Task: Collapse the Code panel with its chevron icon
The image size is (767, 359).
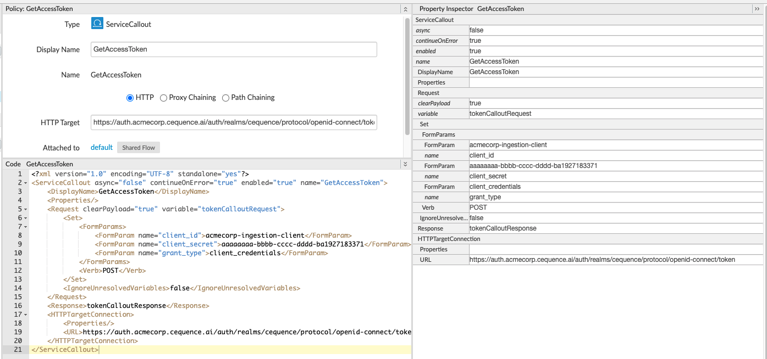Action: click(x=405, y=164)
